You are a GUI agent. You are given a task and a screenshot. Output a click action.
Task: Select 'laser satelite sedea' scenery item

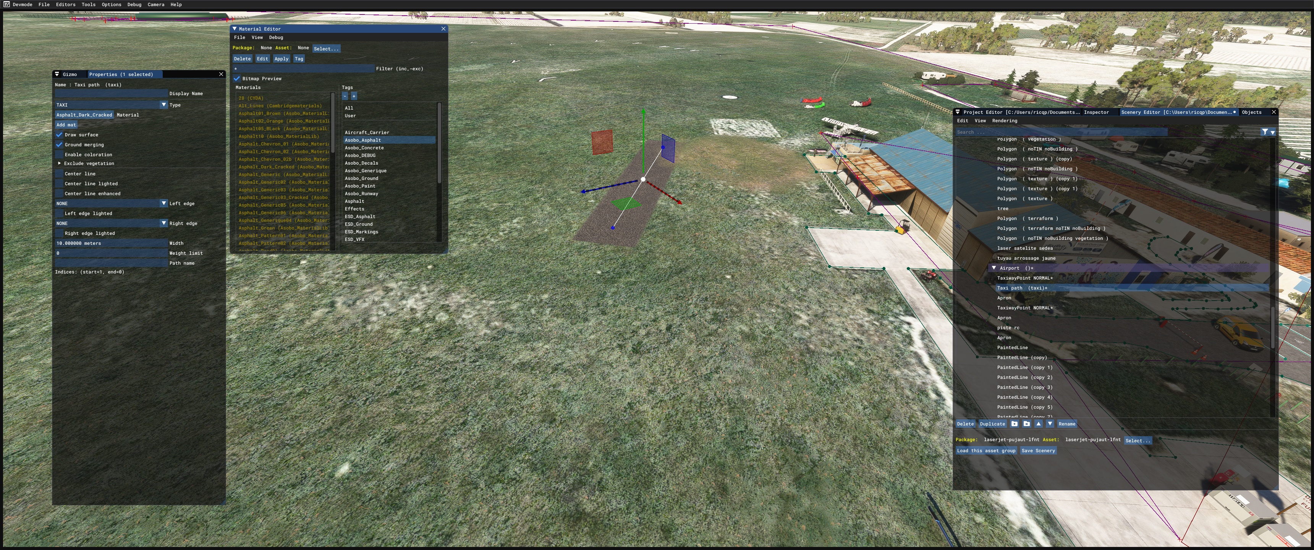tap(1025, 249)
